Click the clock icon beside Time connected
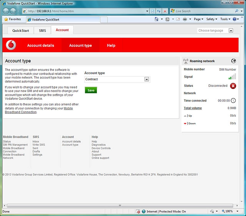The image size is (246, 216). click(233, 101)
